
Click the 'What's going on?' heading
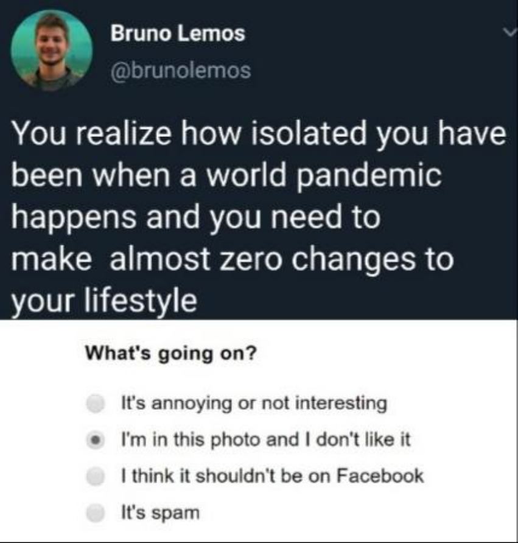(172, 354)
